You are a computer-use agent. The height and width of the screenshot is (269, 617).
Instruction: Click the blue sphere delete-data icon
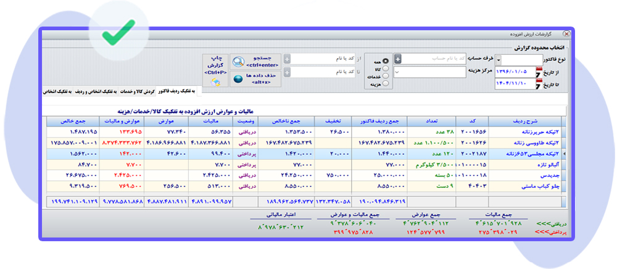[238, 78]
